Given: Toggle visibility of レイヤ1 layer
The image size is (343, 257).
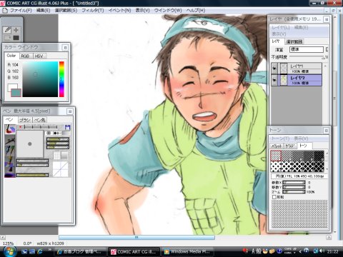Looking at the screenshot, I should pyautogui.click(x=274, y=69).
